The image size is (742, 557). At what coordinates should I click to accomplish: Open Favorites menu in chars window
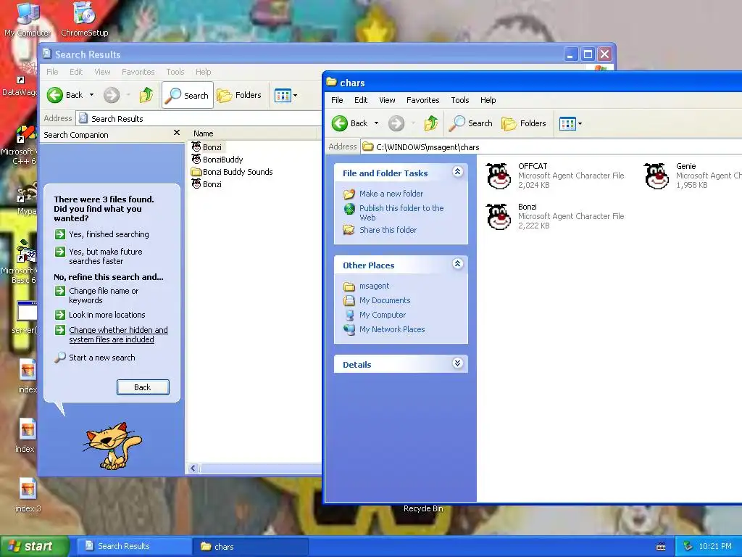422,100
